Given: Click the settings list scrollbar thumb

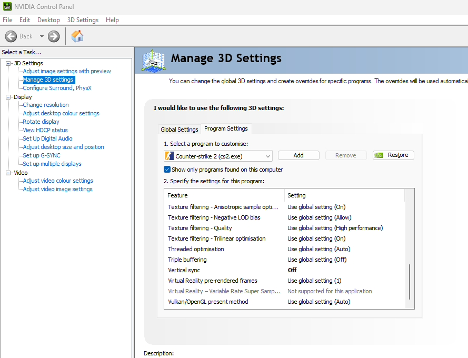Looking at the screenshot, I should (x=410, y=282).
